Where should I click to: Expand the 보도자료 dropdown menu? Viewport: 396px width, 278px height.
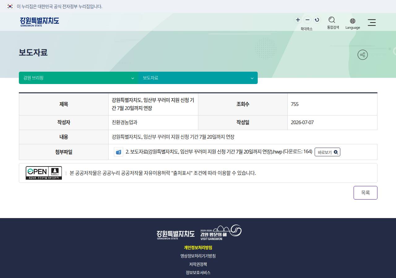198,78
